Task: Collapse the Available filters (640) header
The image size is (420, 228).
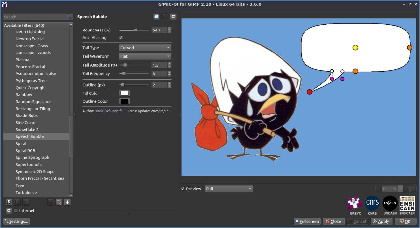Action: 36,25
